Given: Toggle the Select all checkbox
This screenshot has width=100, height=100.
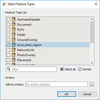Looking at the screenshot, I should [x=62, y=69].
